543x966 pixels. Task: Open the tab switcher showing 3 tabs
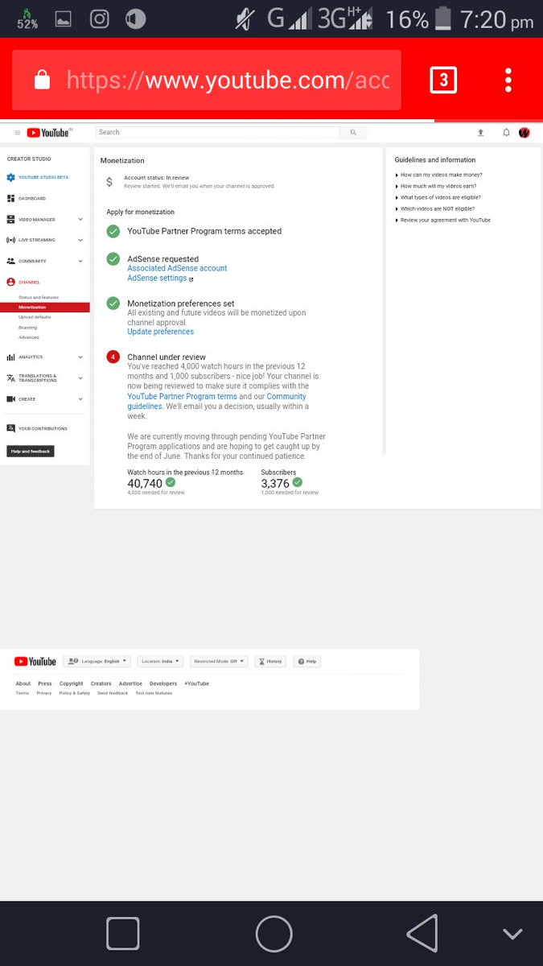point(443,80)
